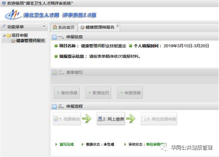
Task: Click the green arrow after 网上缴费
Action: point(131,118)
